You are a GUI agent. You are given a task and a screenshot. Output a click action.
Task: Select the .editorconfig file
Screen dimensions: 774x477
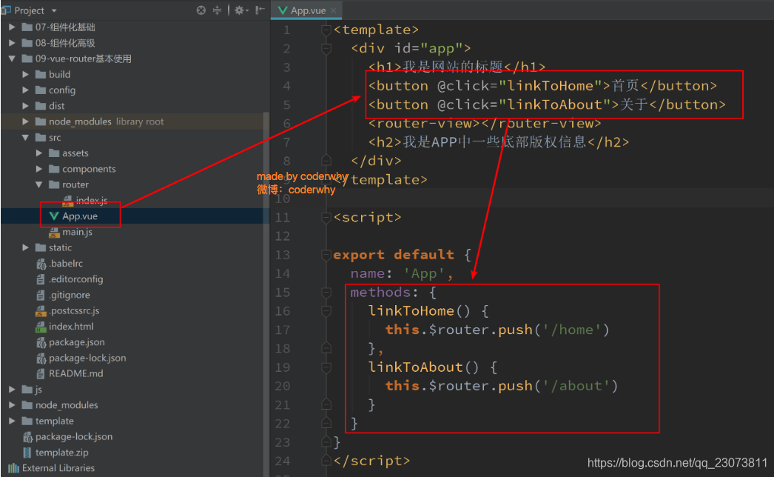pos(75,279)
